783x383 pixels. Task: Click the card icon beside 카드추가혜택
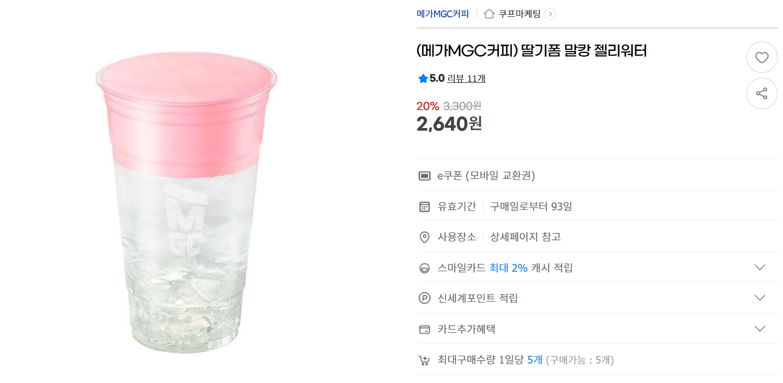click(424, 328)
